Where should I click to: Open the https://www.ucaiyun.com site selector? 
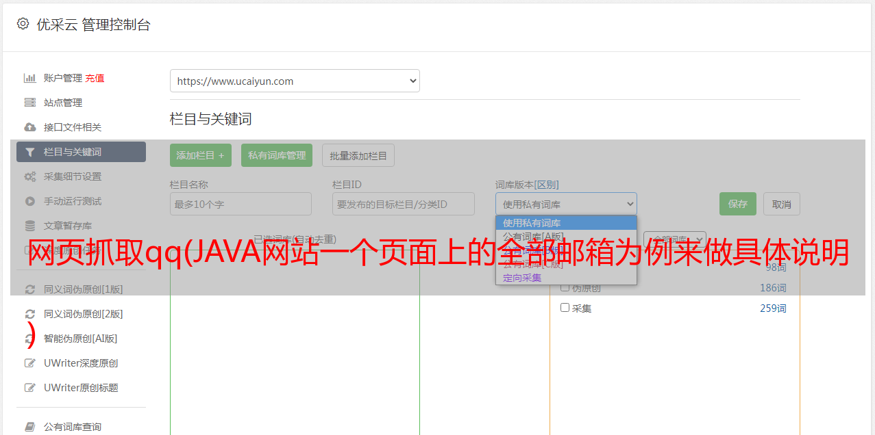(x=295, y=81)
